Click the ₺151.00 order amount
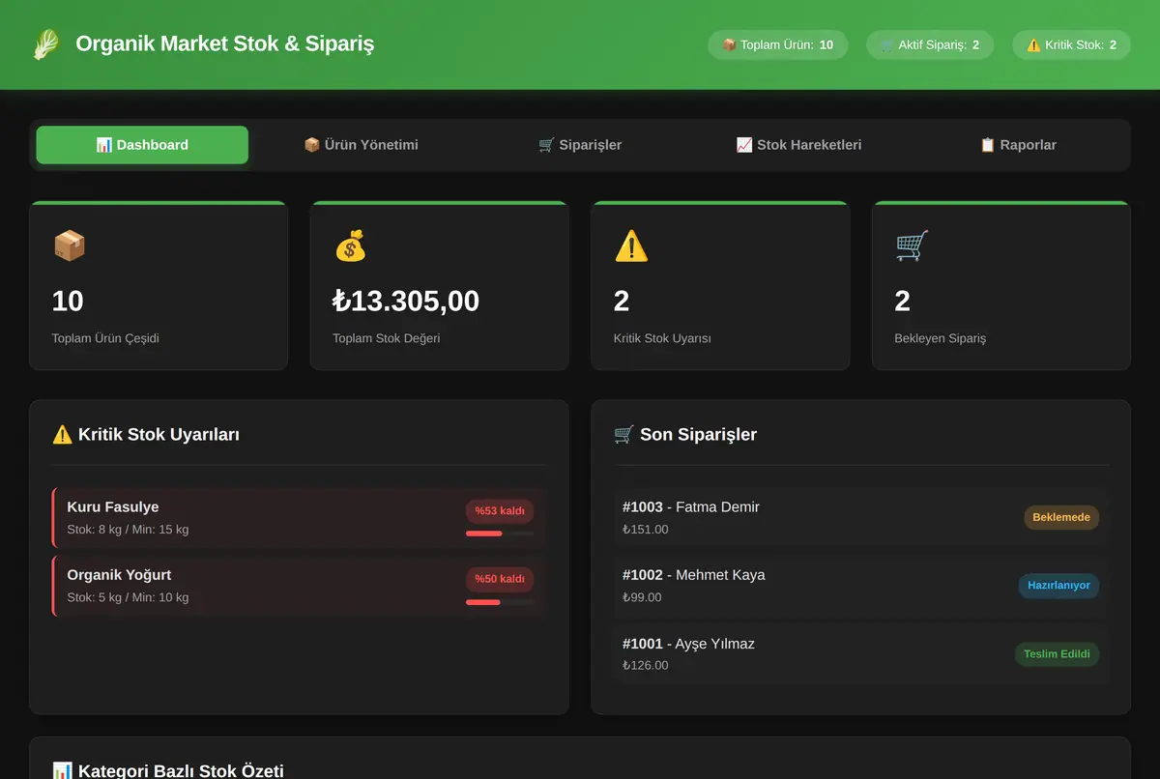This screenshot has height=779, width=1160. point(646,530)
